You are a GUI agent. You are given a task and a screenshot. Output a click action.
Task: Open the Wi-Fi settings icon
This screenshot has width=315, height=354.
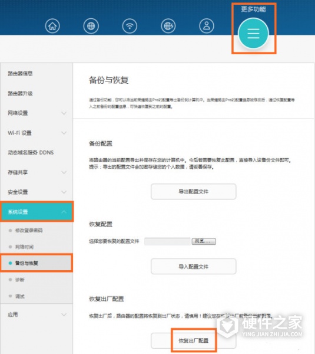tap(130, 26)
